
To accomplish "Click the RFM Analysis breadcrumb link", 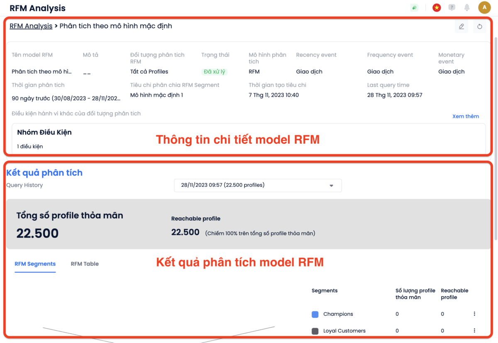I will coord(31,26).
